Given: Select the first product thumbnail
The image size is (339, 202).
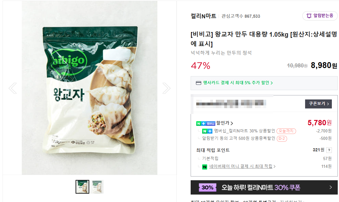Looking at the screenshot, I should (82, 187).
